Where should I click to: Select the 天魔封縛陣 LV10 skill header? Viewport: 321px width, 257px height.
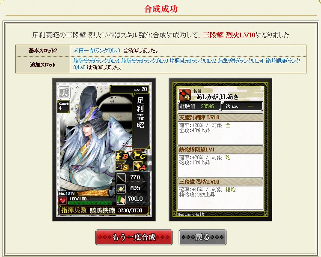coord(220,118)
